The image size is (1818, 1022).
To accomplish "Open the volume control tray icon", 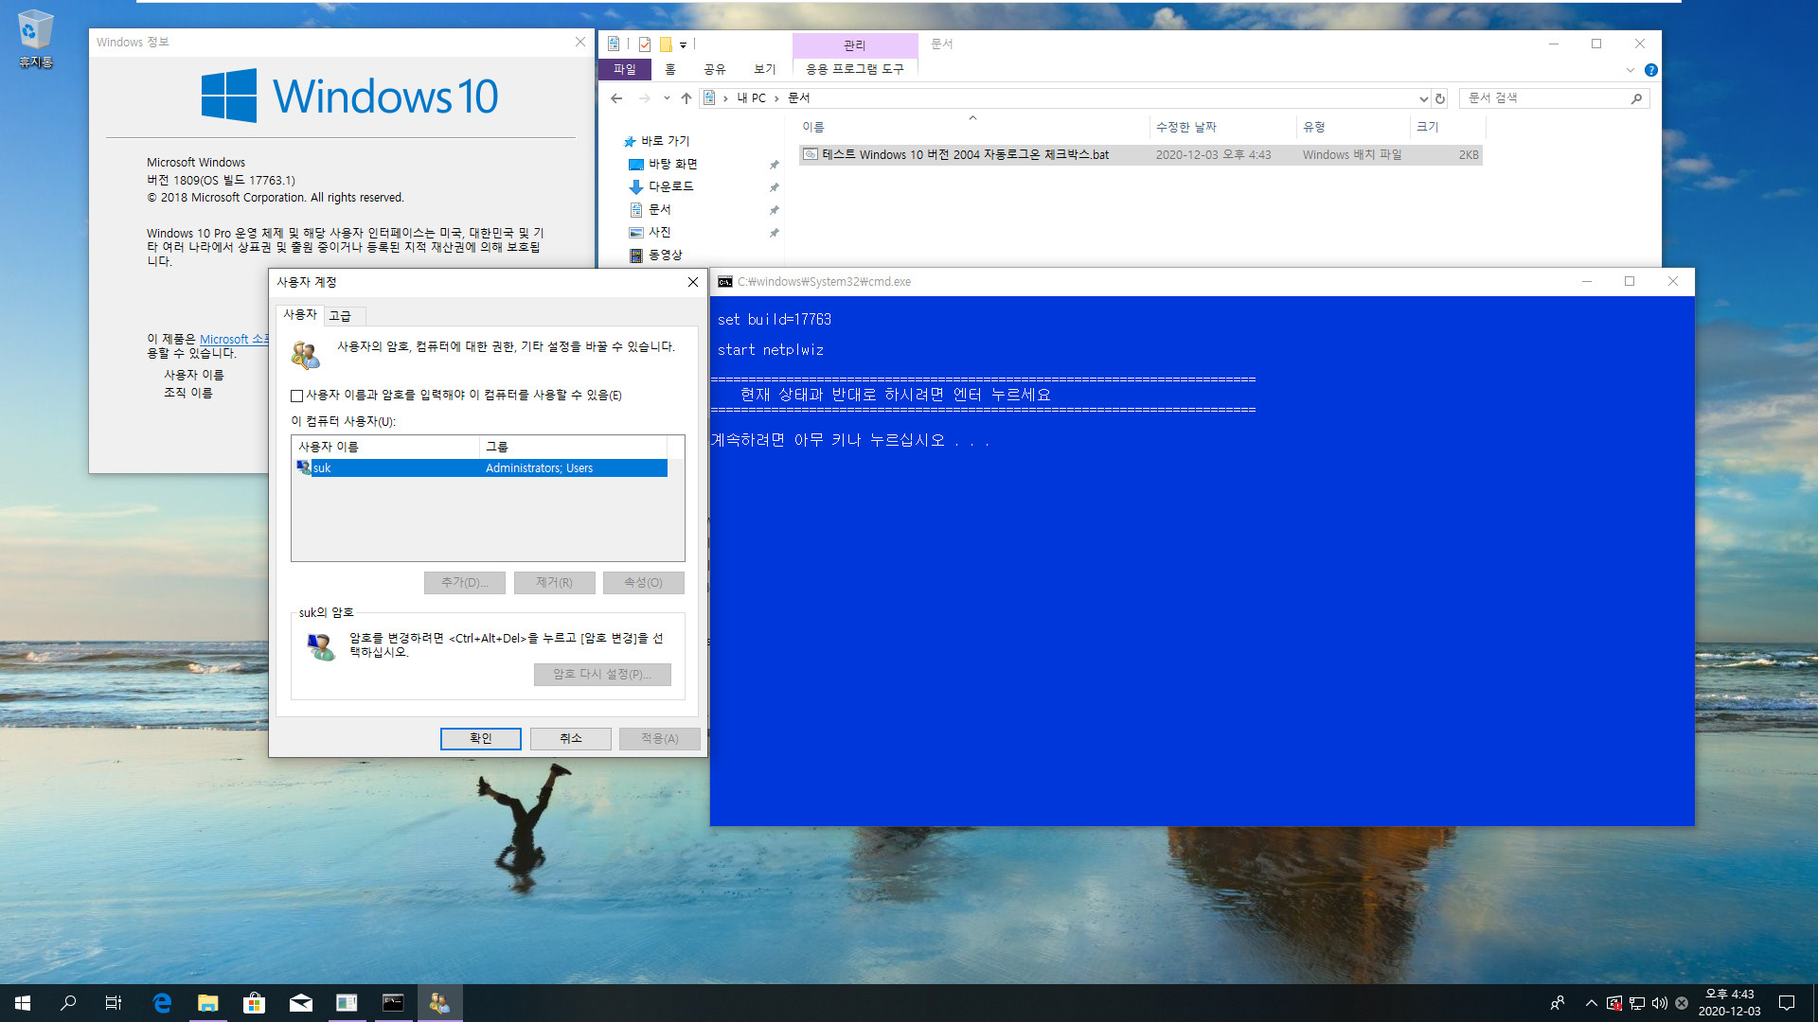I will (1660, 1003).
